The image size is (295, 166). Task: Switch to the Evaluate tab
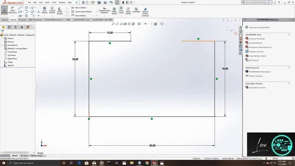pos(22,20)
